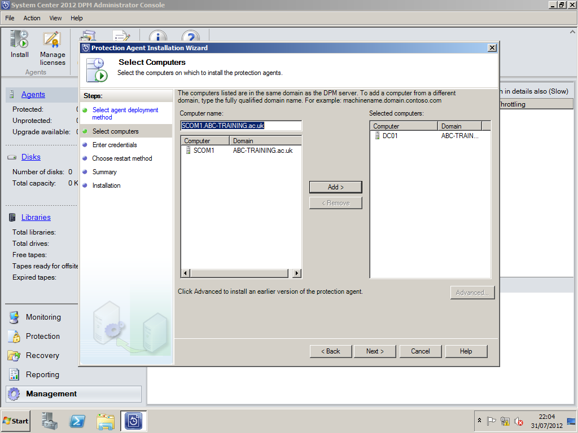
Task: Click the right arrow of the computer list scrollbar
Action: [x=297, y=273]
